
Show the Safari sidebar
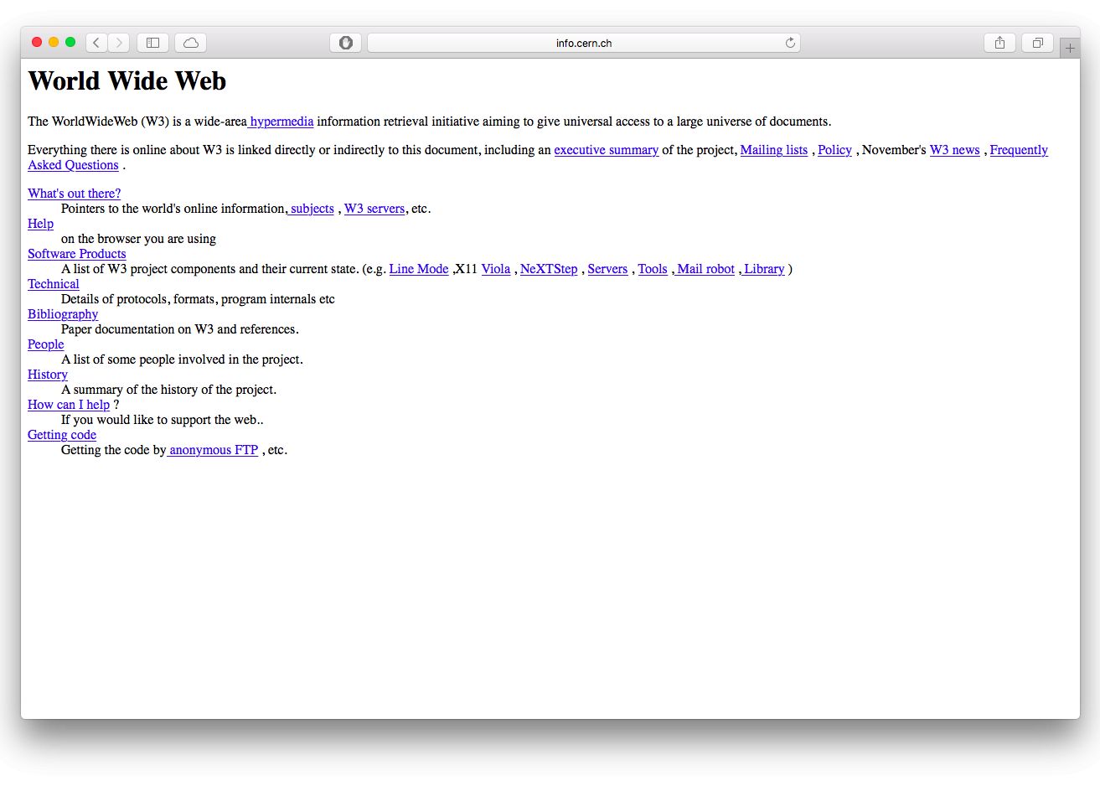[x=152, y=42]
